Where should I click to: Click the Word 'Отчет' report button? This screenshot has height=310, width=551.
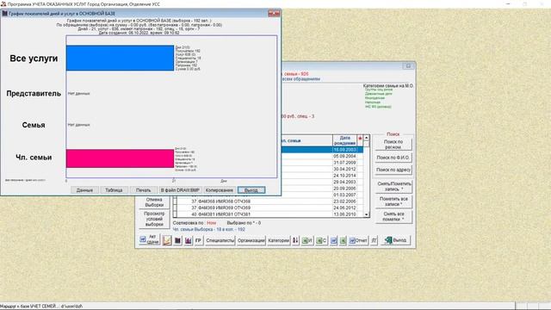point(358,240)
